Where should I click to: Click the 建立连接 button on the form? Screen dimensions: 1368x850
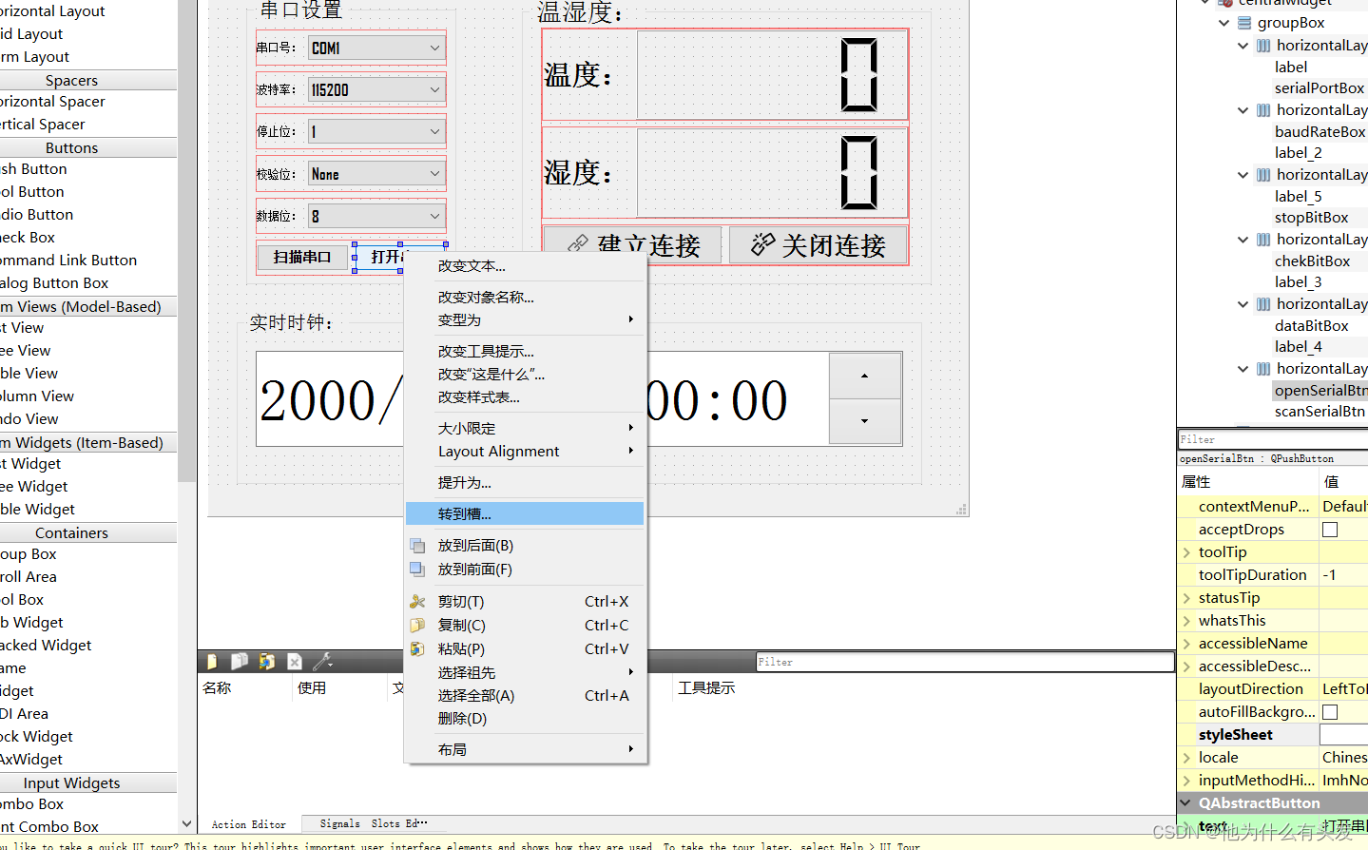630,245
